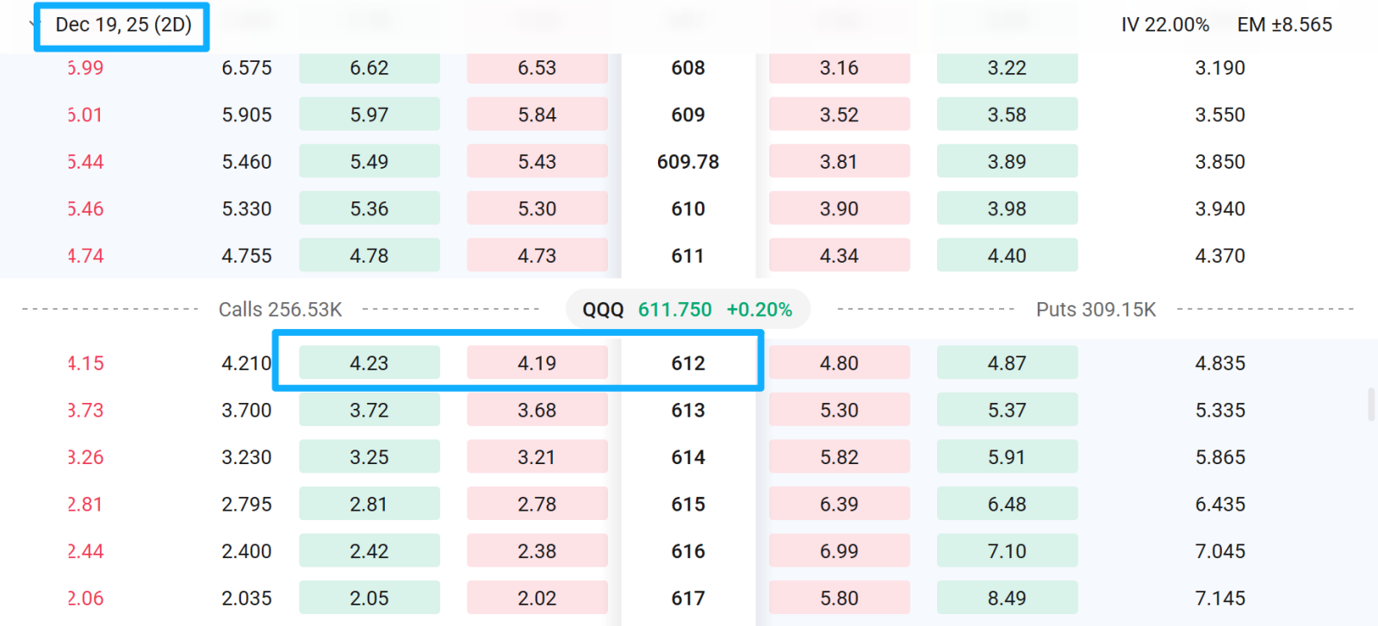Image resolution: width=1378 pixels, height=626 pixels.
Task: Click the vertical scrollbar thumb of the chain
Action: point(1371,405)
